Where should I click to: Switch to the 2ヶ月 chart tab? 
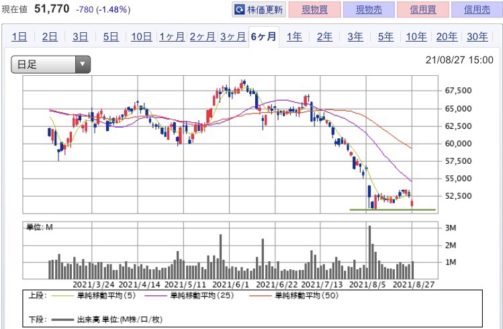(202, 37)
